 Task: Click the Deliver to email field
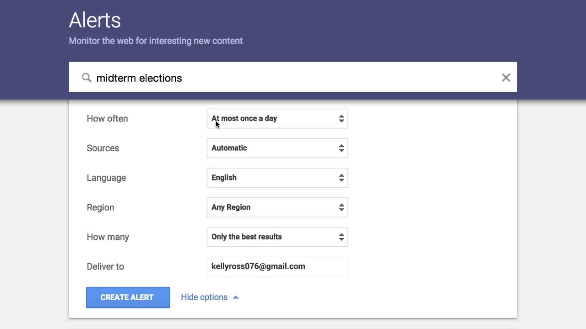click(x=277, y=266)
